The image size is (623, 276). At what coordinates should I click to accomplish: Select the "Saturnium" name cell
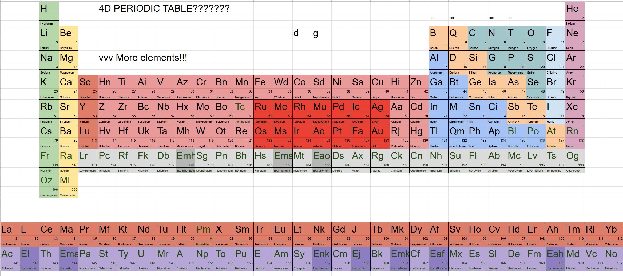pos(108,268)
